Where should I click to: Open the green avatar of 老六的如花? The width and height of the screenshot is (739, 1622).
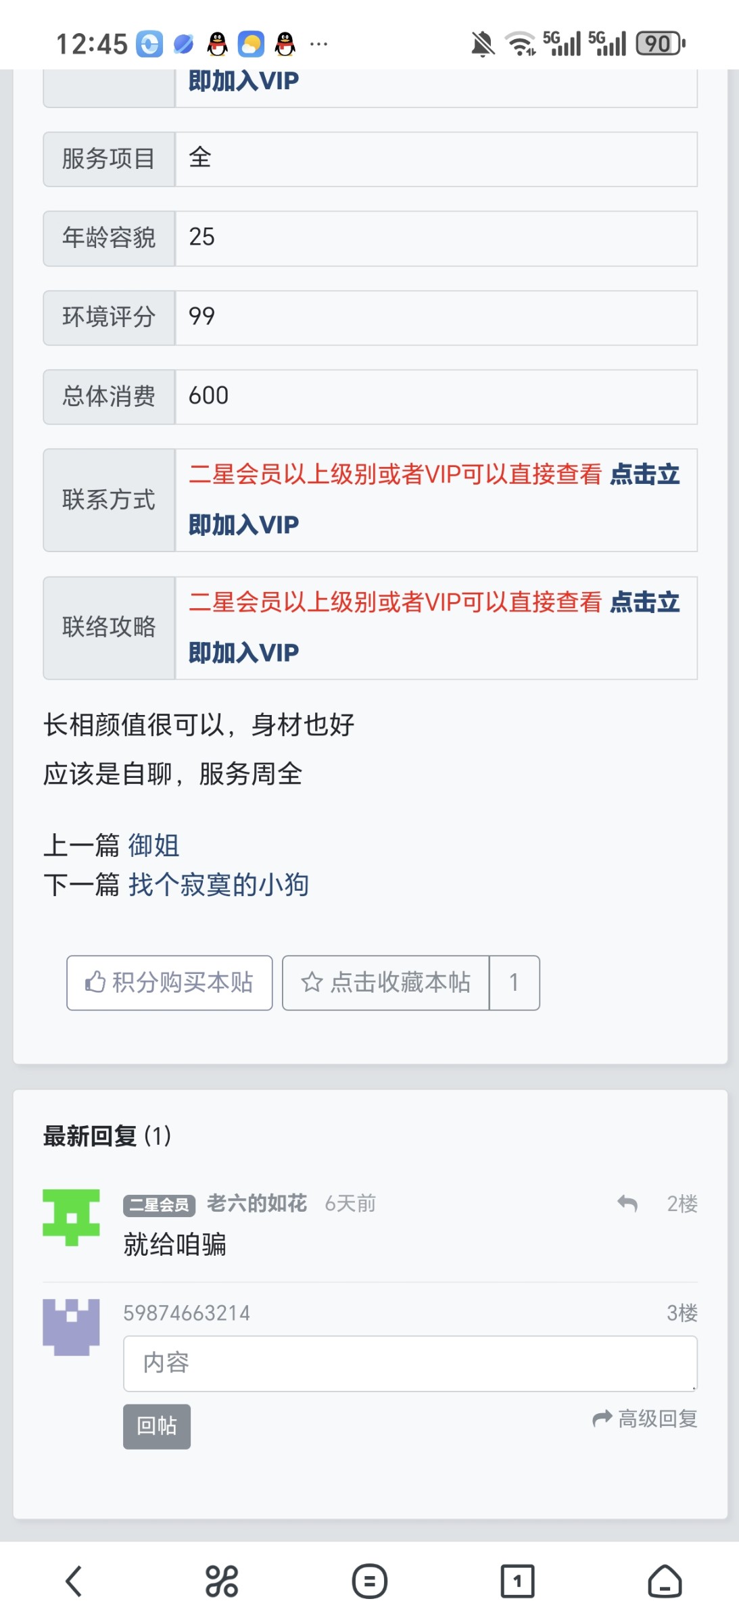coord(71,1217)
